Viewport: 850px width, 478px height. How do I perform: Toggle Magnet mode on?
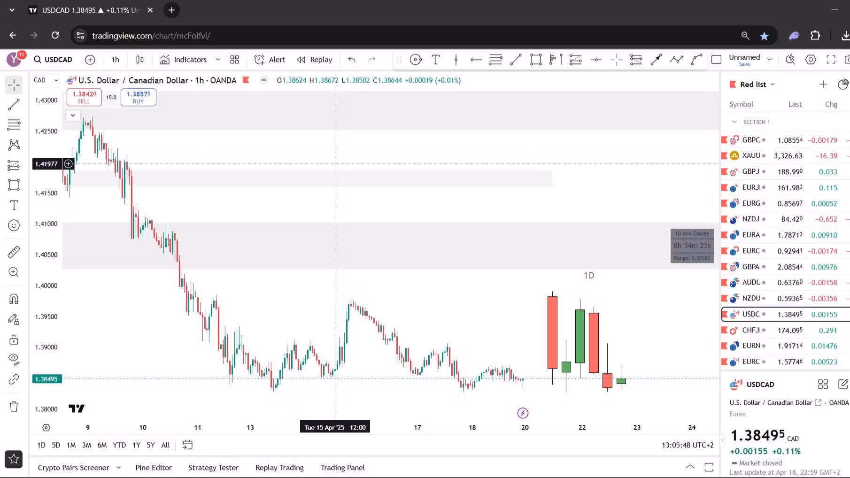14,299
